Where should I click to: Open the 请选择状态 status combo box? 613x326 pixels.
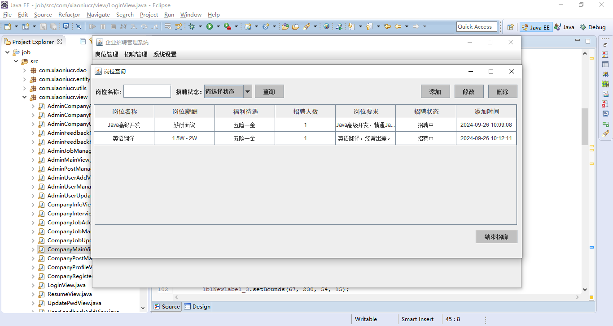[228, 91]
